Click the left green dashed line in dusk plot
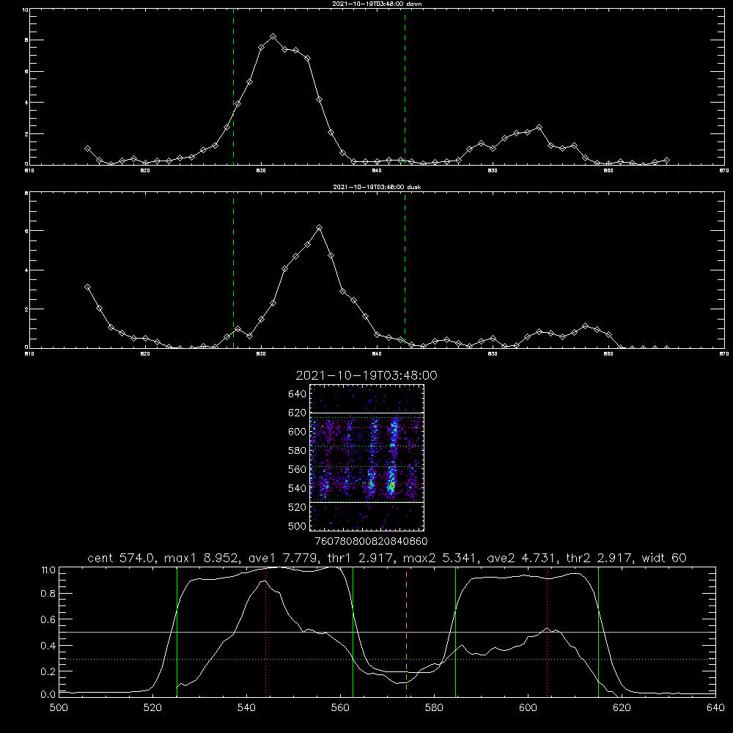Screen dimensions: 733x733 tap(233, 270)
